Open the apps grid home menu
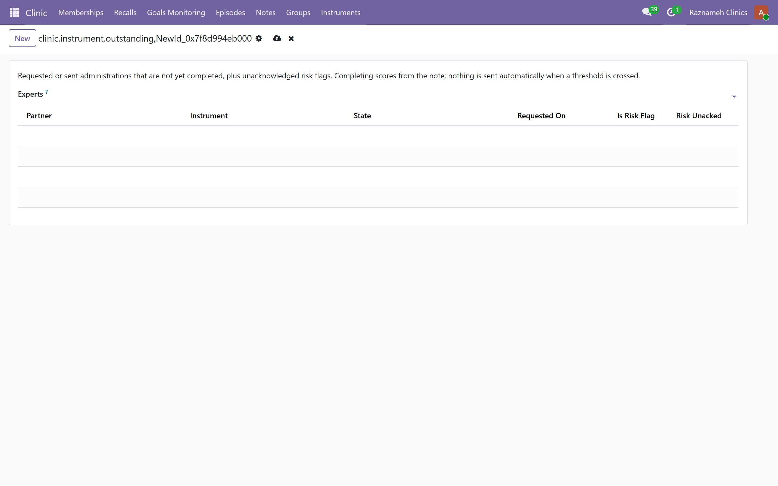The image size is (778, 486). (15, 12)
